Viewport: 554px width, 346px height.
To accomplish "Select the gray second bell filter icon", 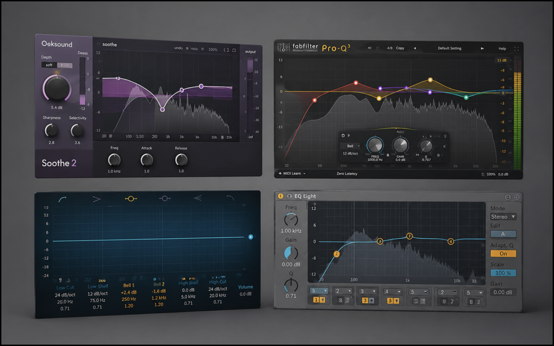I will [164, 198].
